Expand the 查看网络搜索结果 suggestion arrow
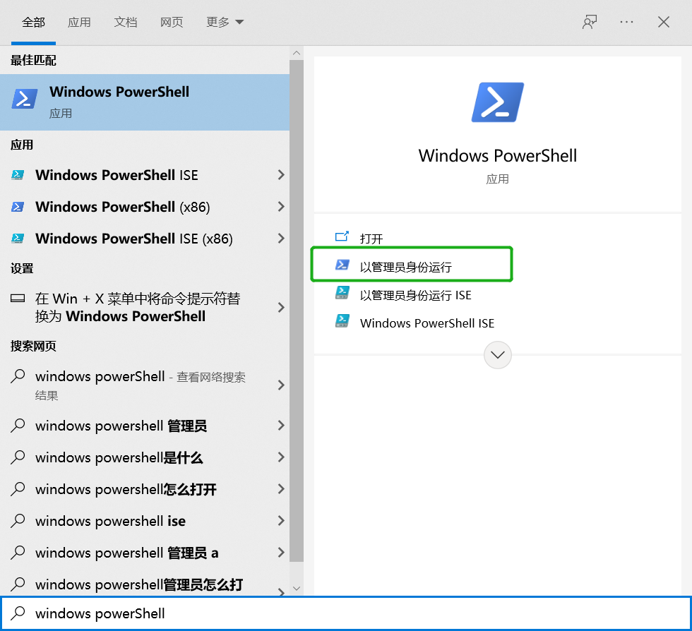 pos(281,385)
